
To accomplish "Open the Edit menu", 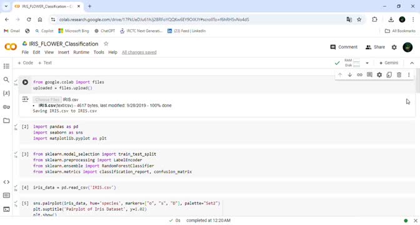I will click(x=36, y=52).
